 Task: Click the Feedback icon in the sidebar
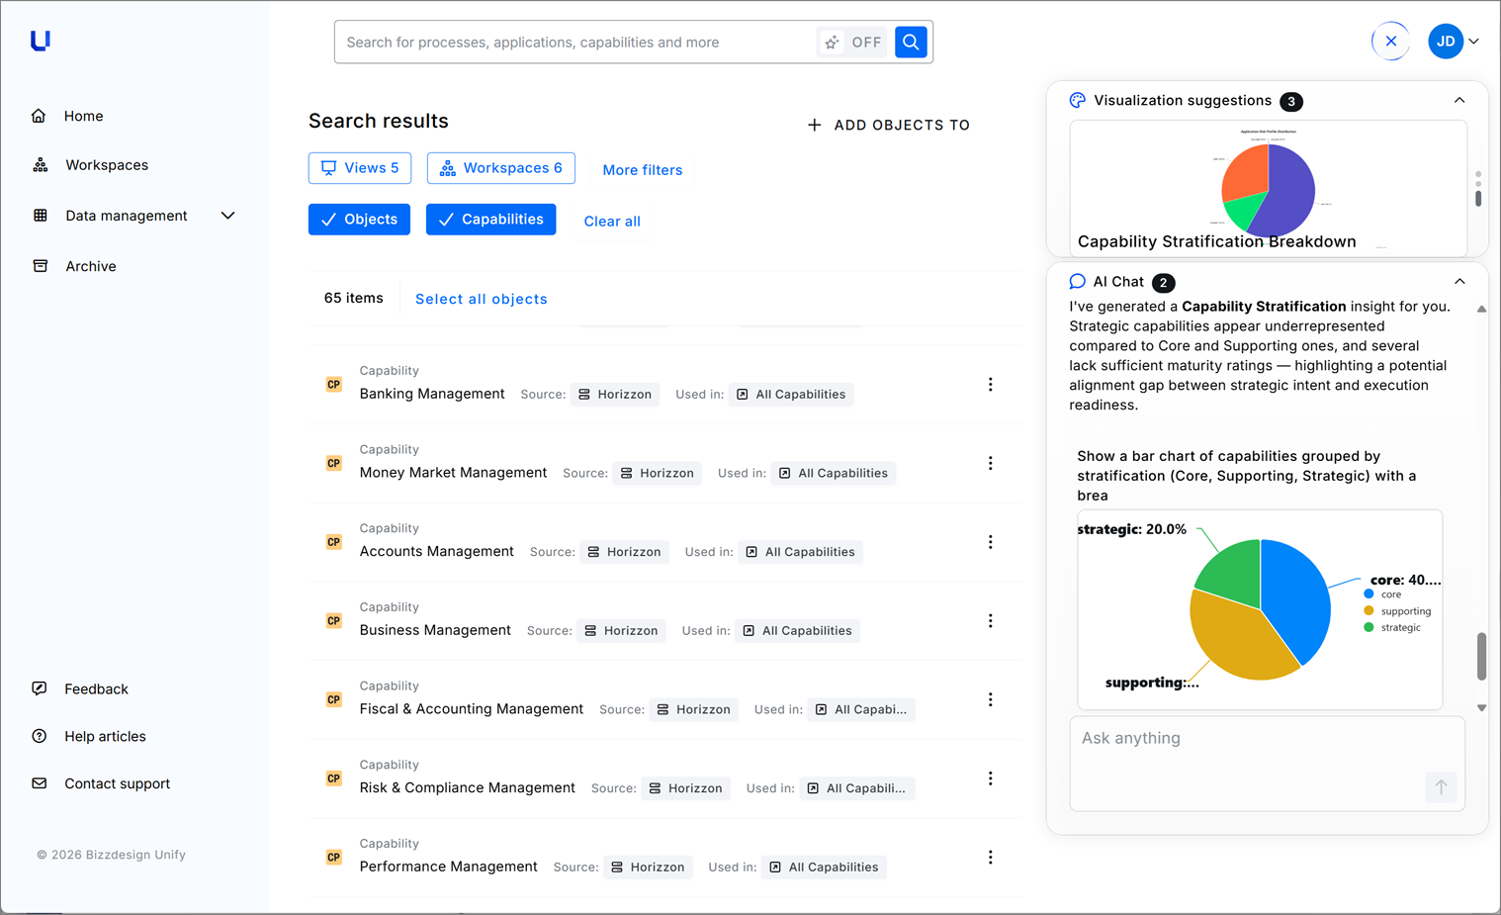pyautogui.click(x=40, y=688)
